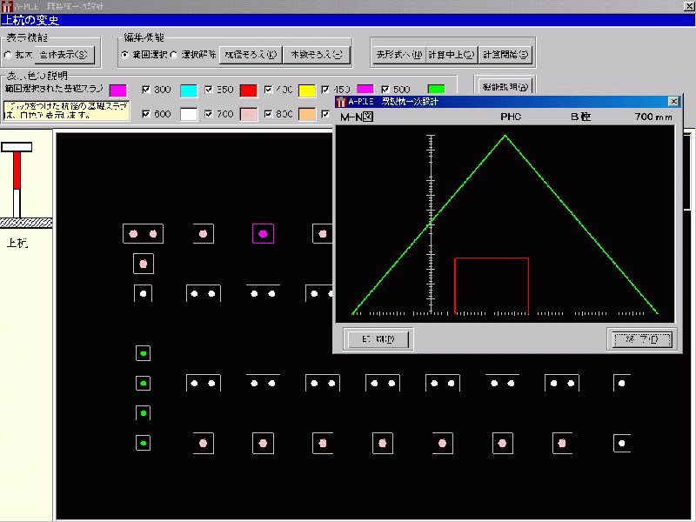The image size is (696, 522).
Task: Select the 拡大 zoom radio button
Action: click(x=9, y=55)
